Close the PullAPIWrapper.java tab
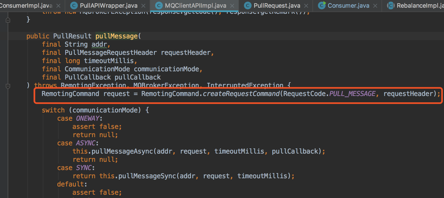Viewport: 444px width, 198px height. (x=143, y=5)
